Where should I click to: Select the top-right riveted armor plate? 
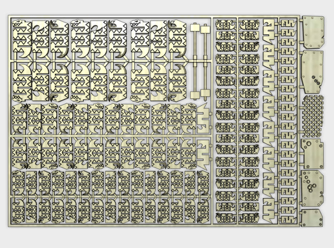(x=311, y=31)
